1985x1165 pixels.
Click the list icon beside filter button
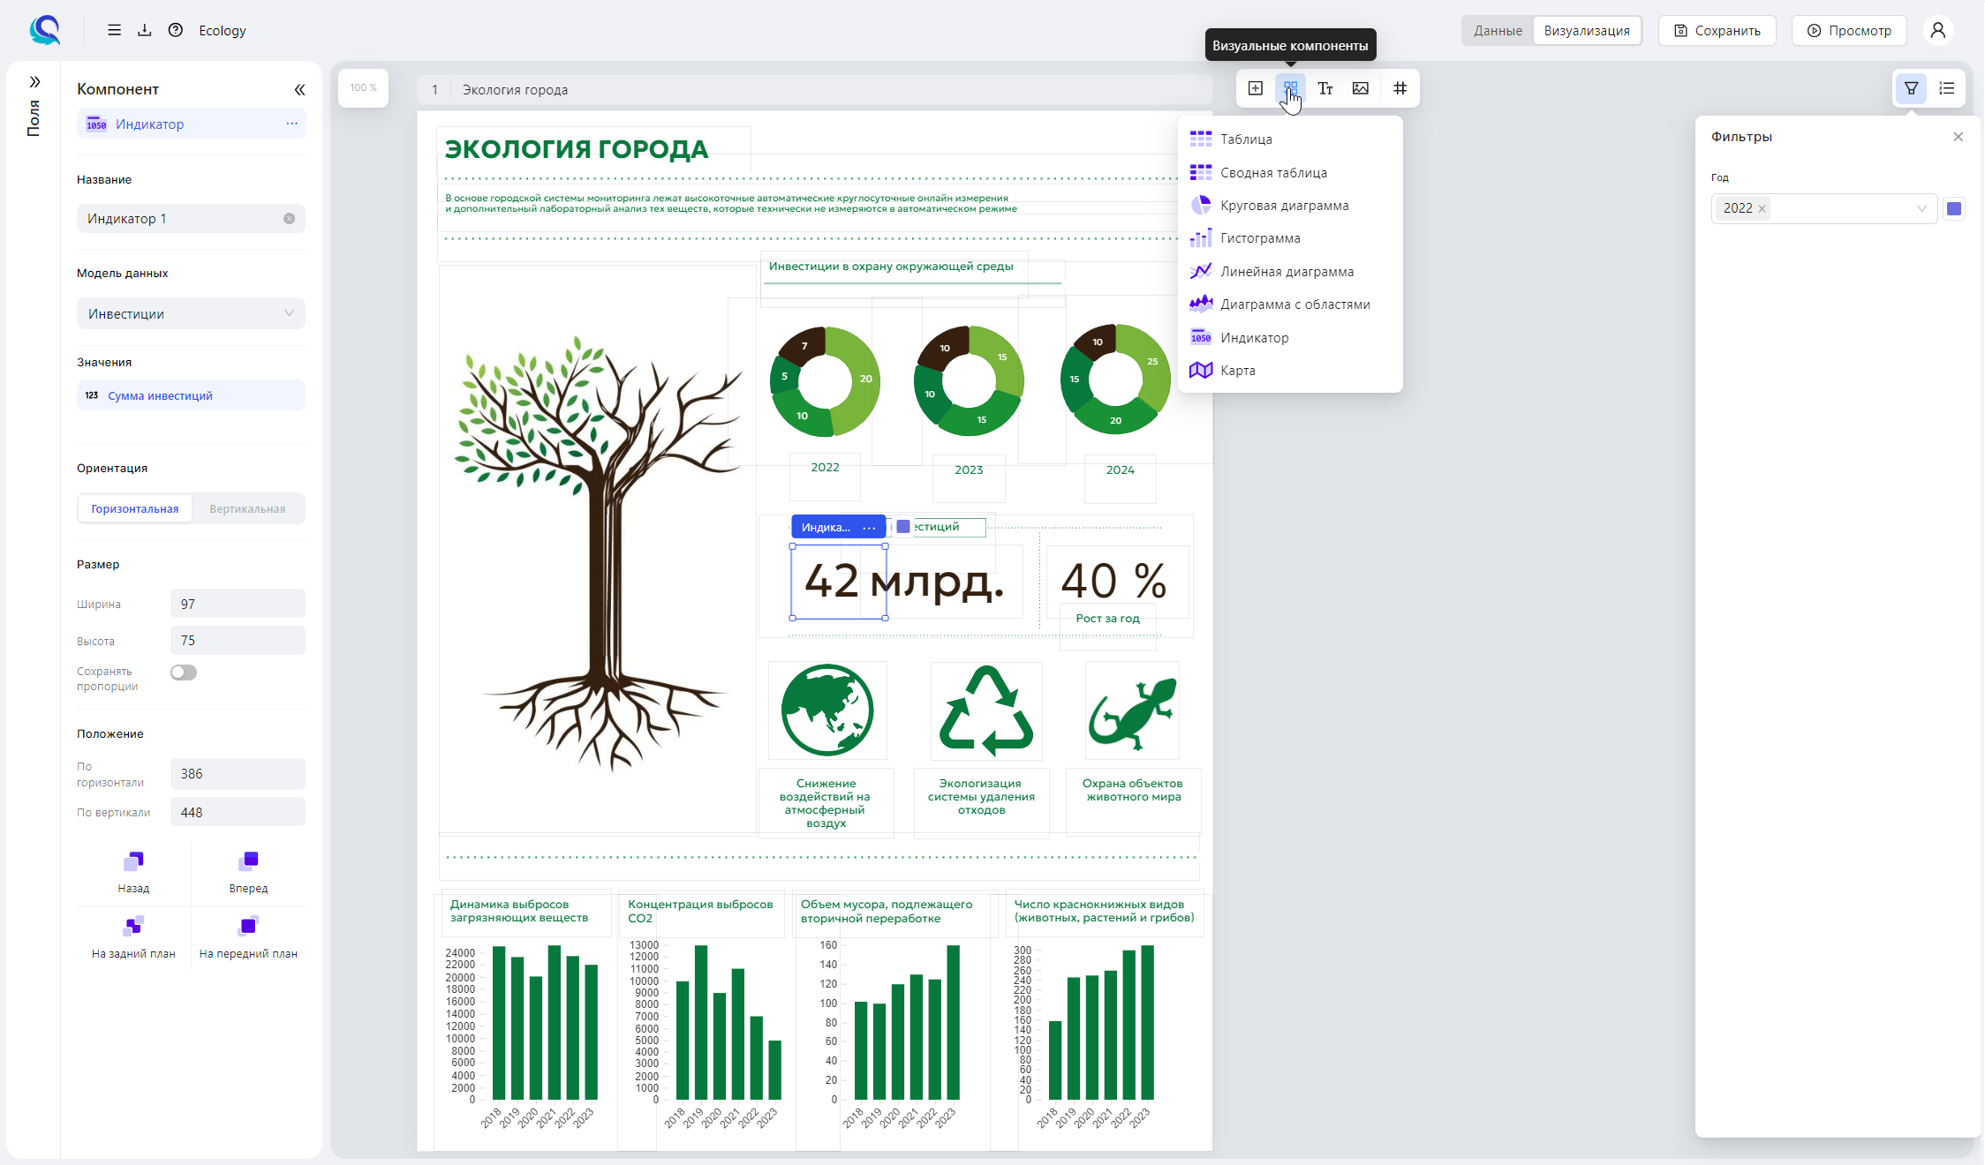[x=1946, y=88]
